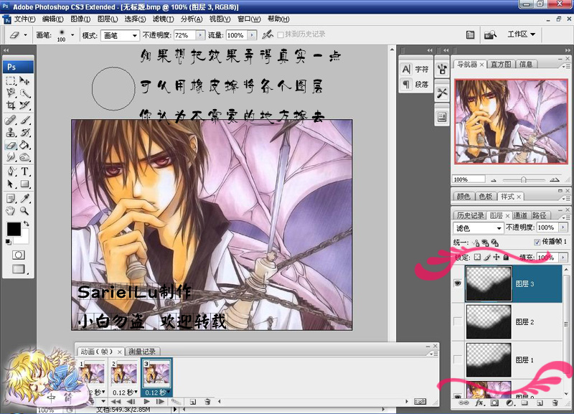Select animation frame 2 thumbnail
The height and width of the screenshot is (414, 574).
[124, 373]
